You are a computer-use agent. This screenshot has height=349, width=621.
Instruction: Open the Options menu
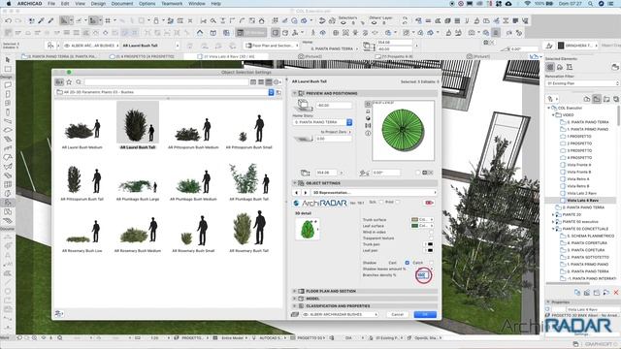[147, 4]
